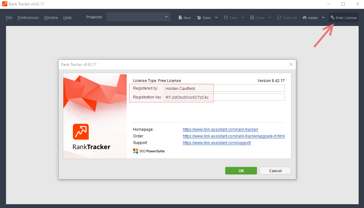Click the Cancel button
This screenshot has width=364, height=208.
coord(275,171)
